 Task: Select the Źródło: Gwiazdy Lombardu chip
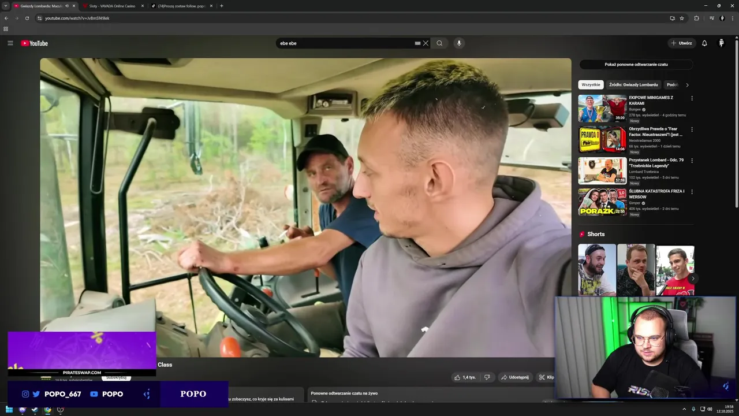633,85
